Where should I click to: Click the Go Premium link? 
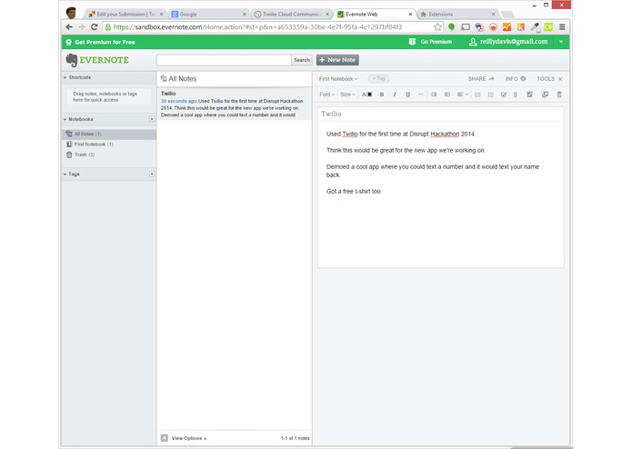(430, 42)
